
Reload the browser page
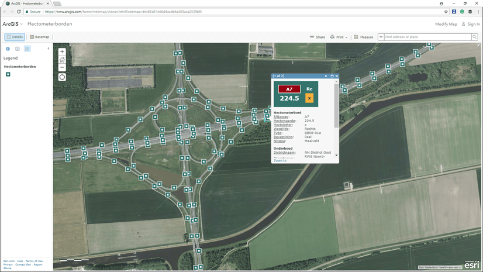coord(19,11)
